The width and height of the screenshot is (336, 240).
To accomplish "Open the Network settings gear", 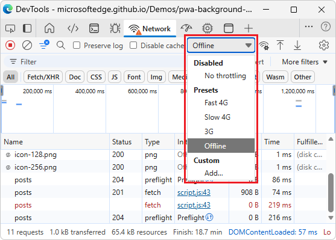I will 323,45.
